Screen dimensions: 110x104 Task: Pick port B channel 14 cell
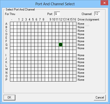(x=68, y=27)
